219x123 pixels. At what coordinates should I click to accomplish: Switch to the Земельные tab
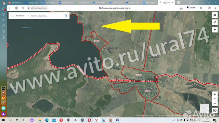point(15,3)
